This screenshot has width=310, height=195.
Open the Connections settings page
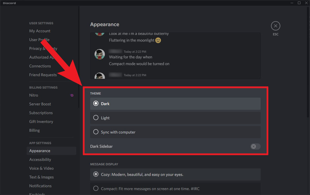(40, 66)
